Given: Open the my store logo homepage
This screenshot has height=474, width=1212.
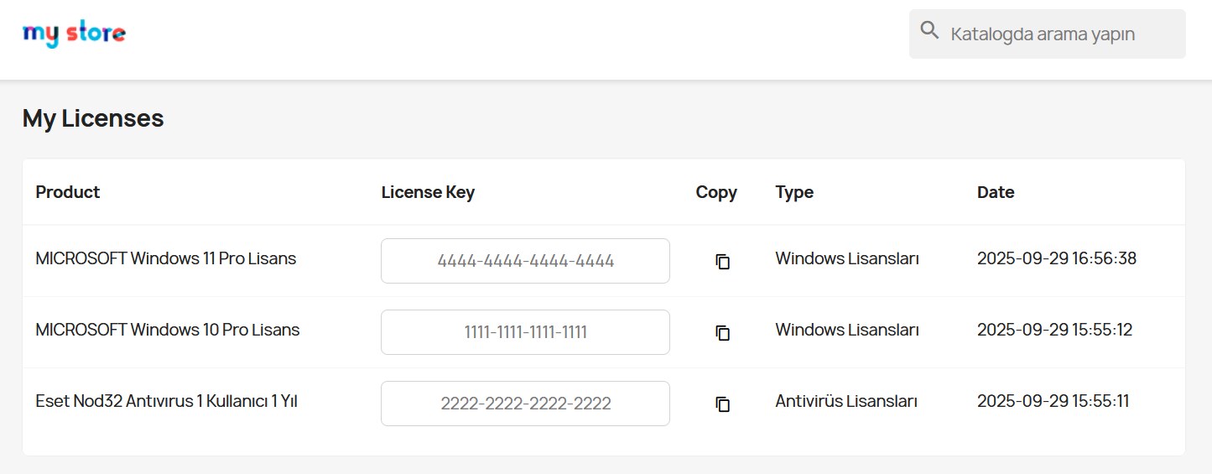Looking at the screenshot, I should 74,34.
